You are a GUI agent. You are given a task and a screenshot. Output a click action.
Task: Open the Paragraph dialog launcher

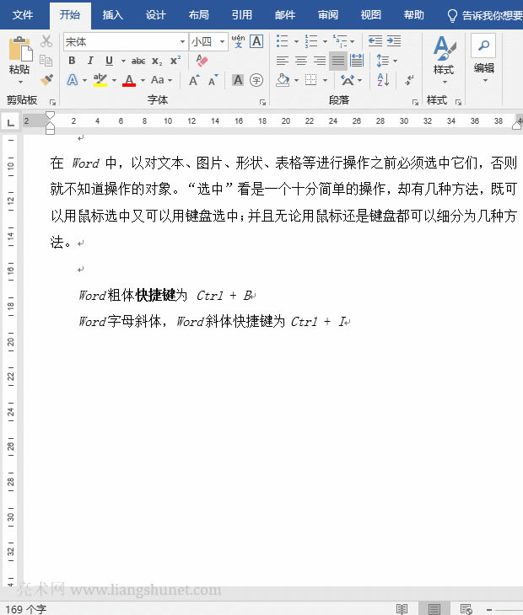click(x=415, y=103)
